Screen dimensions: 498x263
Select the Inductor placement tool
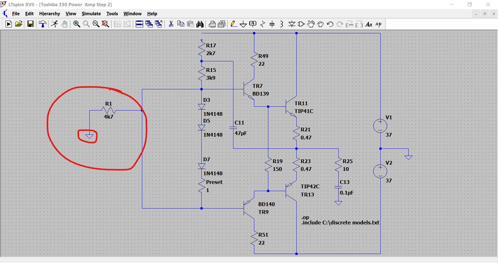pos(282,24)
